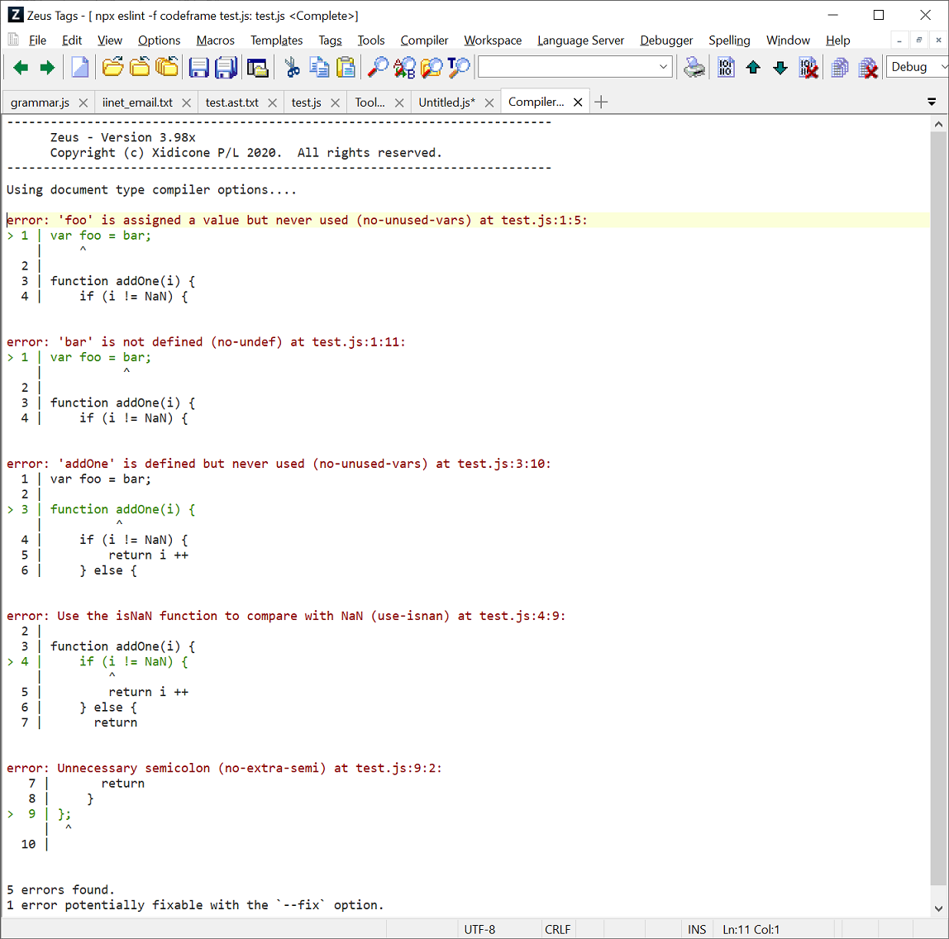Open the Tags menu

pyautogui.click(x=330, y=40)
